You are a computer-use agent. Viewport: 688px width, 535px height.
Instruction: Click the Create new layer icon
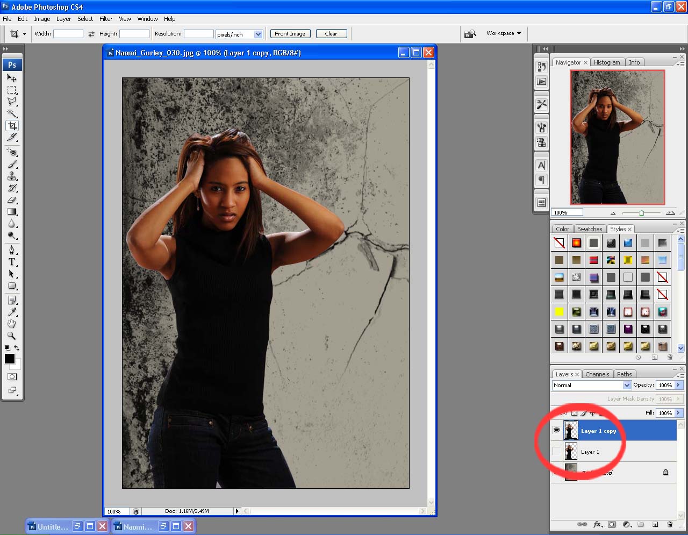pos(655,524)
